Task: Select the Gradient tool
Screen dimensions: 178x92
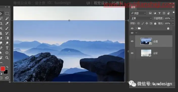Action: pyautogui.click(x=7, y=38)
